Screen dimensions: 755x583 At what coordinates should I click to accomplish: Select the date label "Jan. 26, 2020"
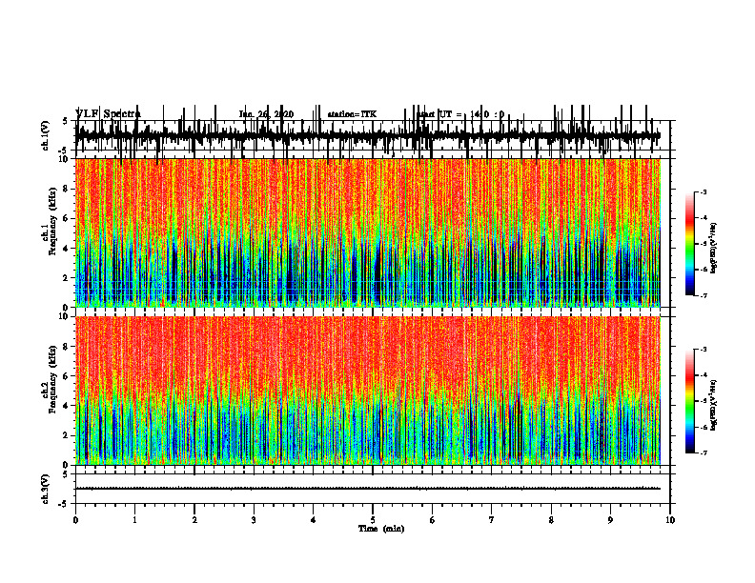266,114
